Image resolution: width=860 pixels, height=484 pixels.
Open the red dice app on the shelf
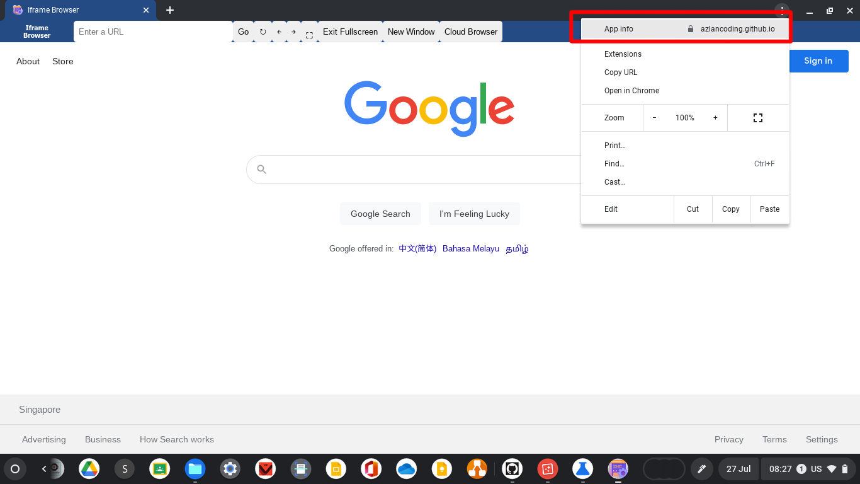pyautogui.click(x=548, y=469)
